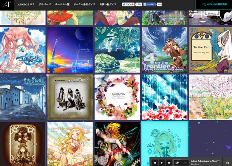The width and height of the screenshot is (232, 166).
Task: Open the 'お買い物ガイド' nav link
Action: 108,5
